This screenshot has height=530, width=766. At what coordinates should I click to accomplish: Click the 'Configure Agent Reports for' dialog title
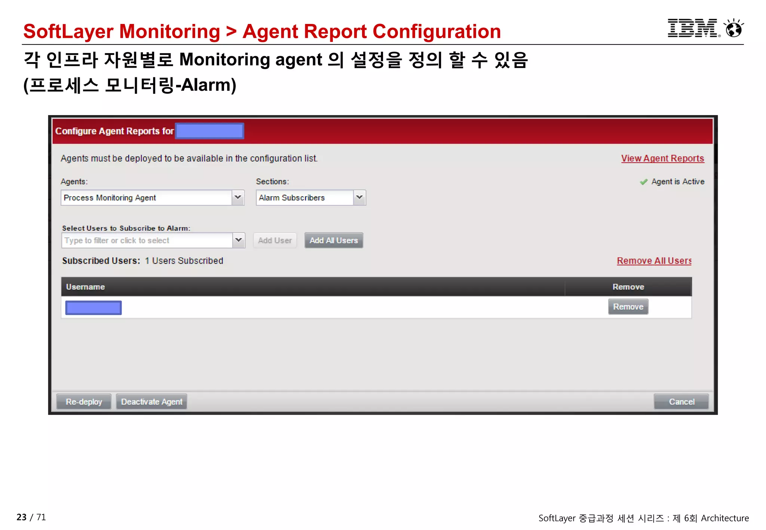click(x=114, y=131)
